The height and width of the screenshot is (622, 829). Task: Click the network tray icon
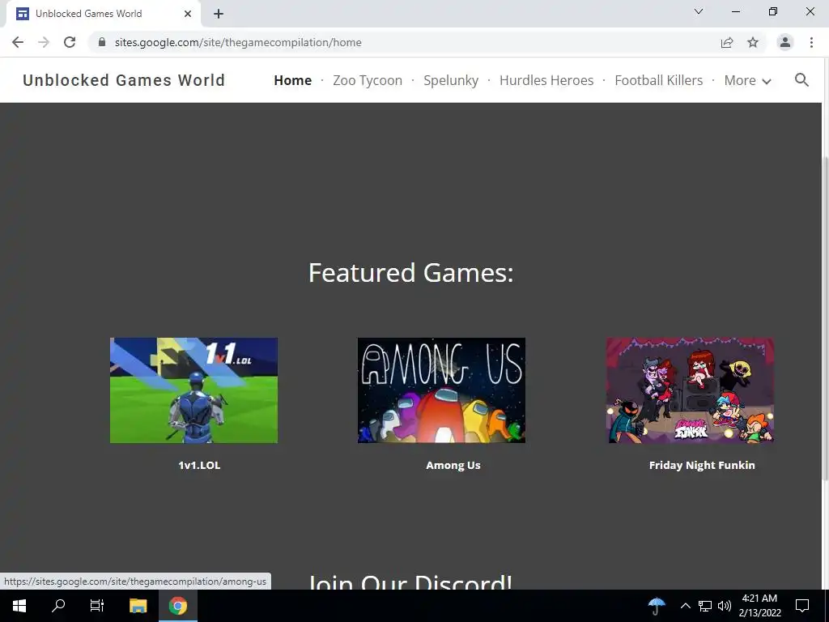[x=705, y=606]
